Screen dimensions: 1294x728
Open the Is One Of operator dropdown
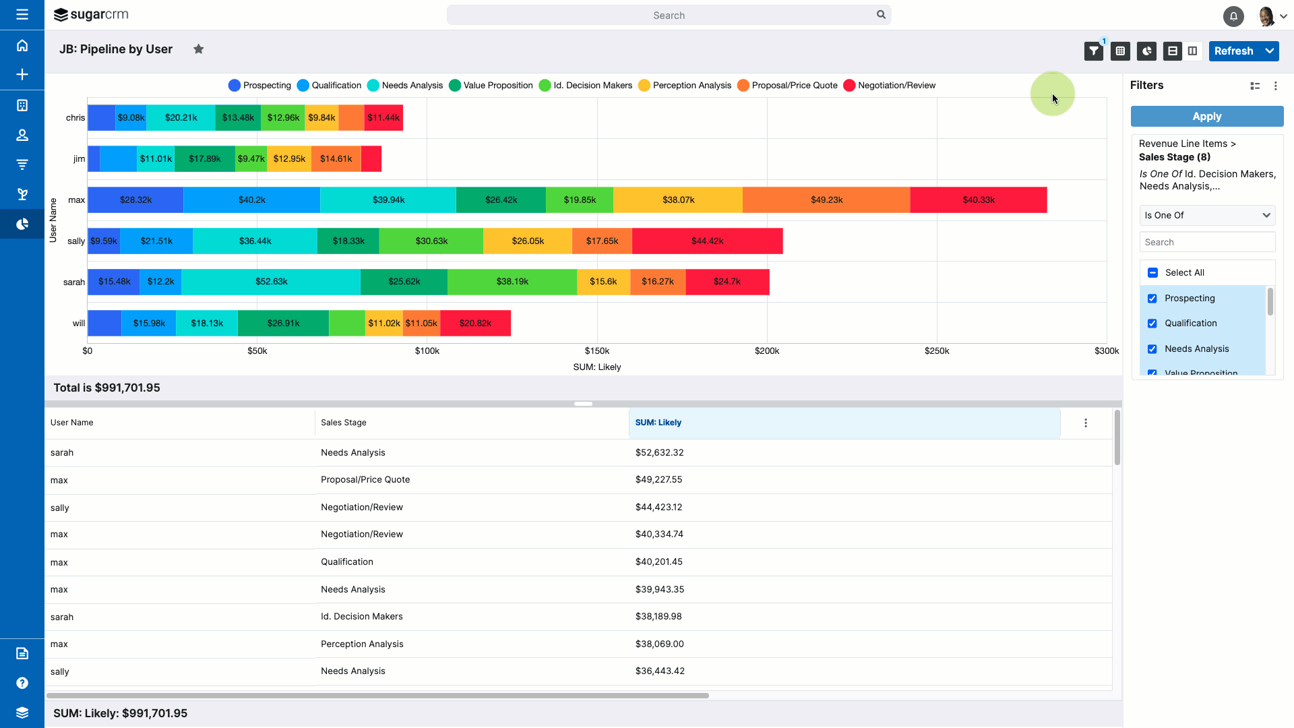click(x=1206, y=216)
